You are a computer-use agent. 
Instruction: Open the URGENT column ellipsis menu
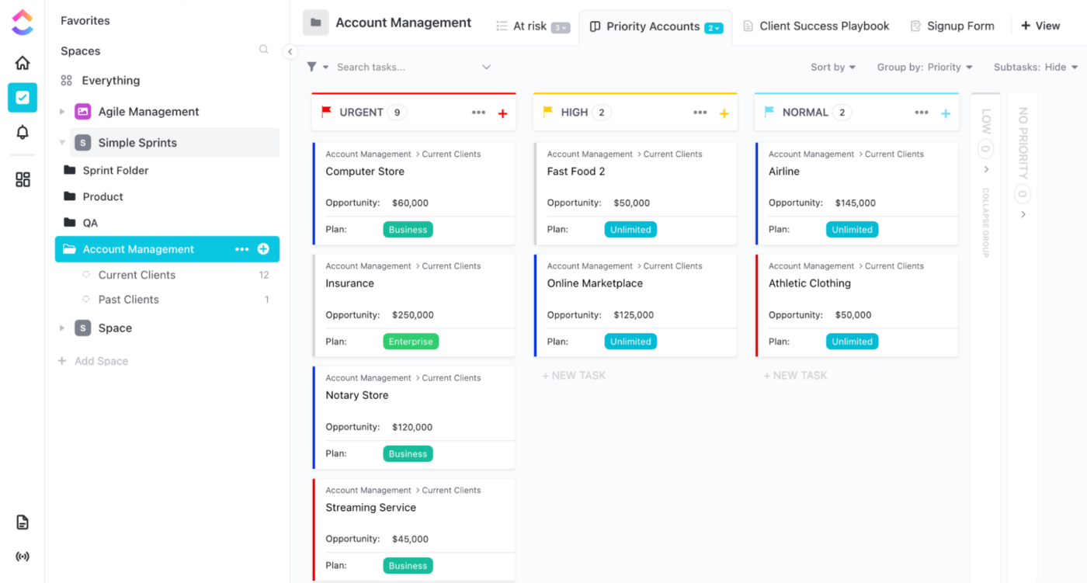click(x=480, y=112)
